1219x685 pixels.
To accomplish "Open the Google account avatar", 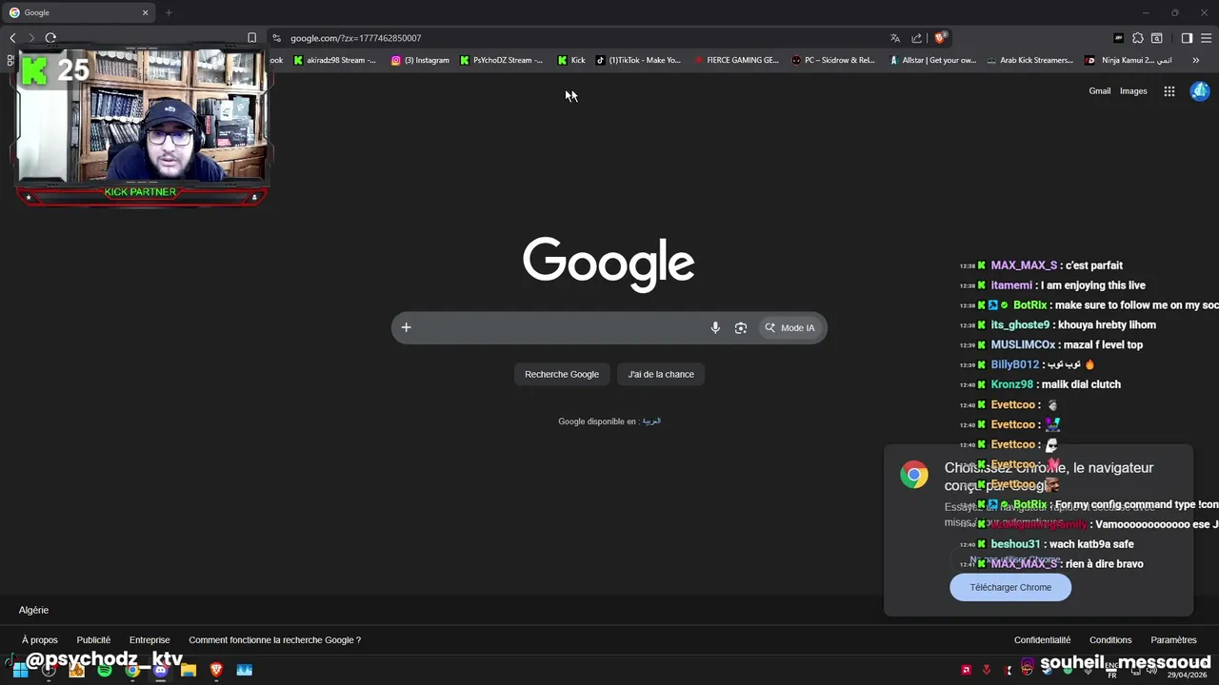I will [x=1200, y=91].
